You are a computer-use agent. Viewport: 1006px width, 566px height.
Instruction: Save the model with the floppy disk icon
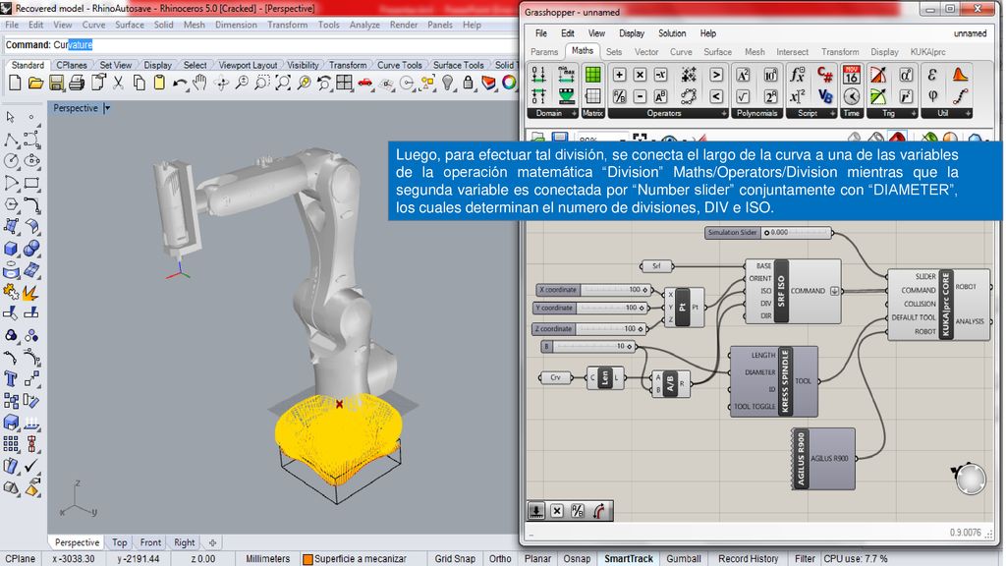(56, 83)
